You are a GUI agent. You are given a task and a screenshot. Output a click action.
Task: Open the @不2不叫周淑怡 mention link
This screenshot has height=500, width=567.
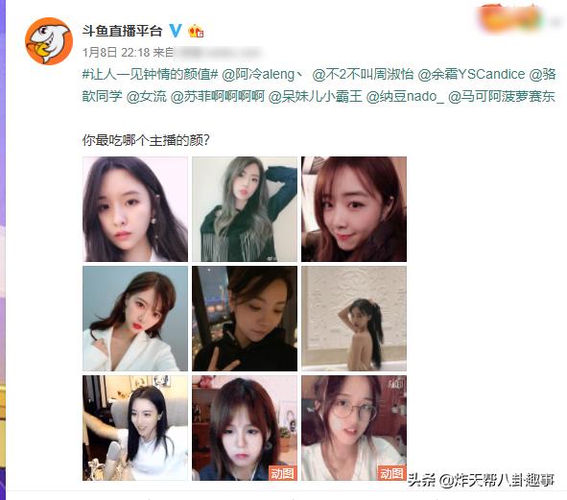pyautogui.click(x=363, y=74)
